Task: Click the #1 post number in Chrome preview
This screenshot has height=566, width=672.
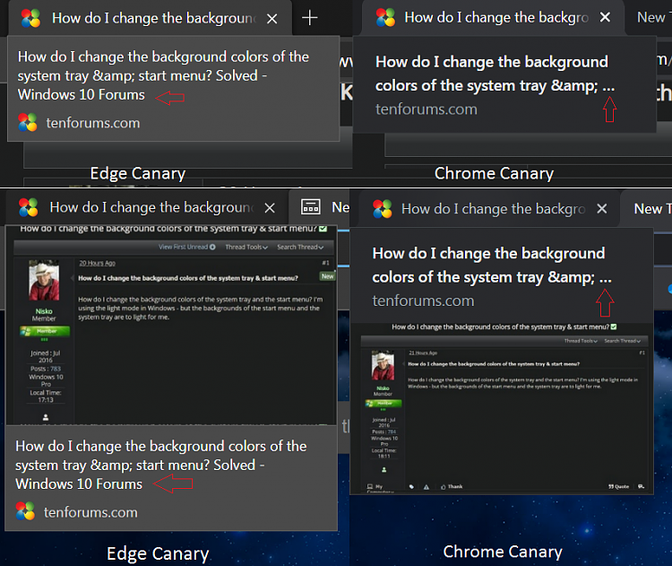Action: [642, 353]
